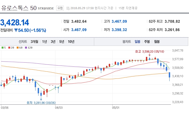Click the green 5-day moving average legend
Viewport: 189px width, 116px height.
(3, 47)
